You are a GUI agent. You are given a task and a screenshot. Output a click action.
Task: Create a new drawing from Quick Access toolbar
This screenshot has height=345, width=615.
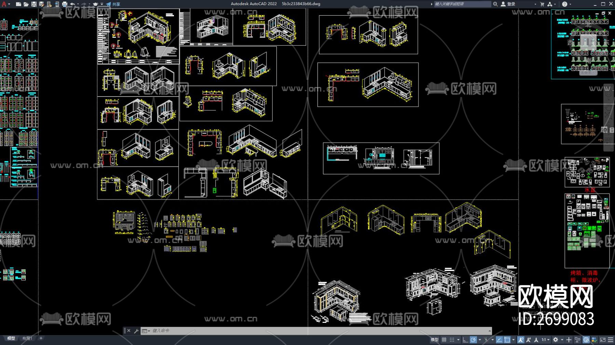point(18,4)
